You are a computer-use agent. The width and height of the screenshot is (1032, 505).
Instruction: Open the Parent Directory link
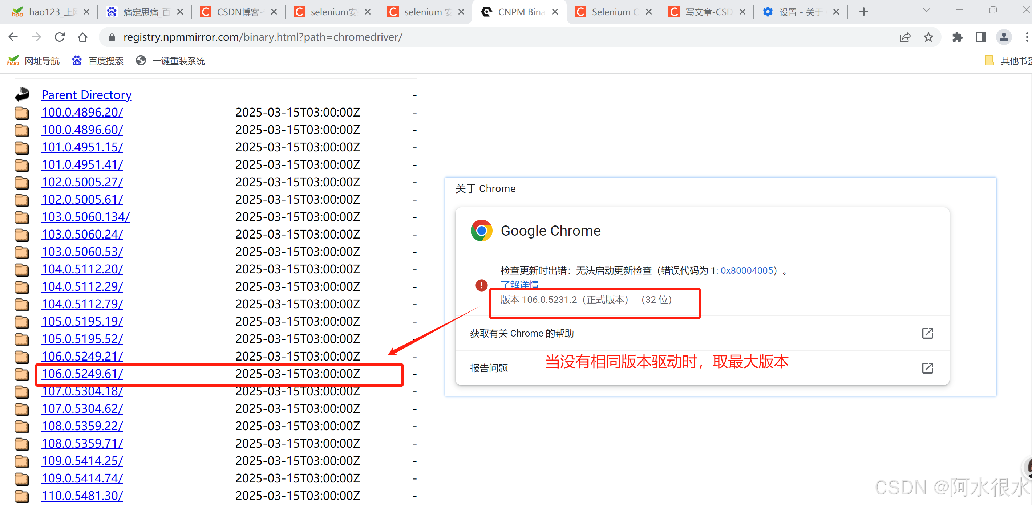coord(86,95)
